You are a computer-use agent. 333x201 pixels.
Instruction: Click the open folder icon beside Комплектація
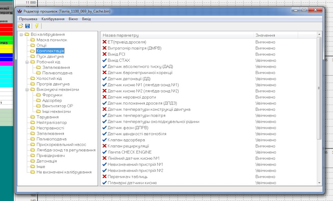(33, 51)
